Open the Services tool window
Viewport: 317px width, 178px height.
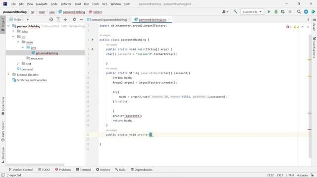coord(103,170)
